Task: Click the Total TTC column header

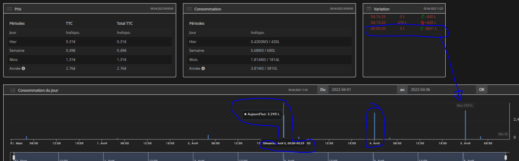Action: point(125,24)
